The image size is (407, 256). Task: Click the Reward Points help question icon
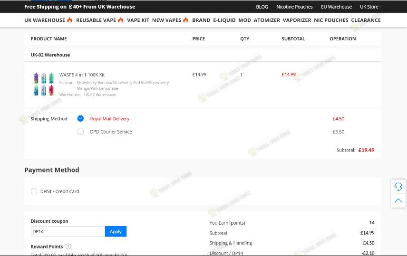68,247
